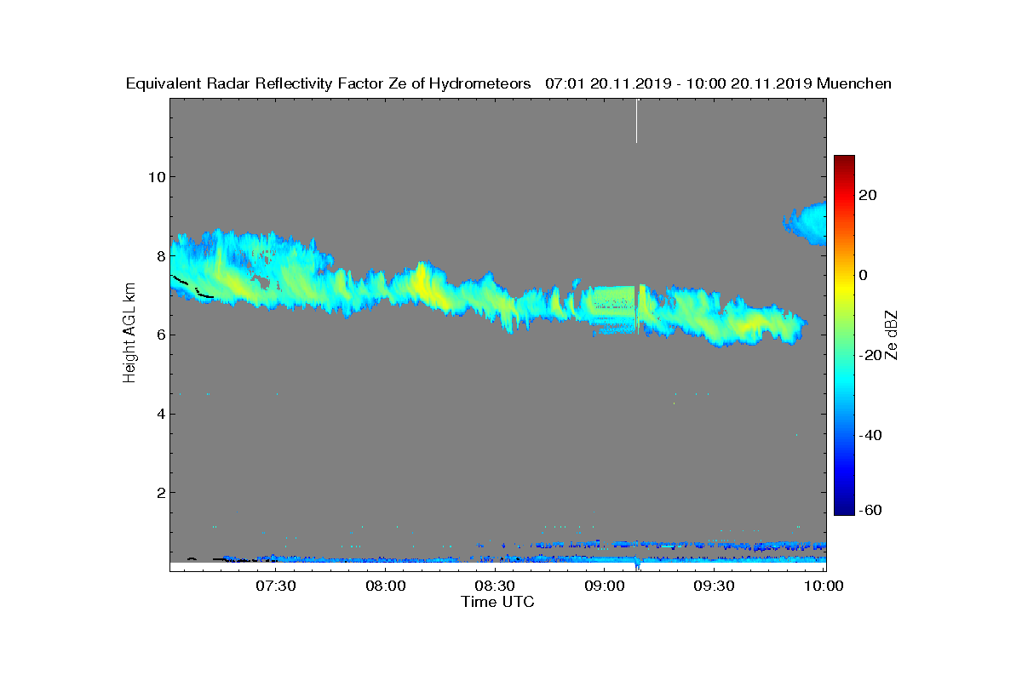Click the 07:30 time tick label
This screenshot has width=1022, height=681.
[x=276, y=586]
